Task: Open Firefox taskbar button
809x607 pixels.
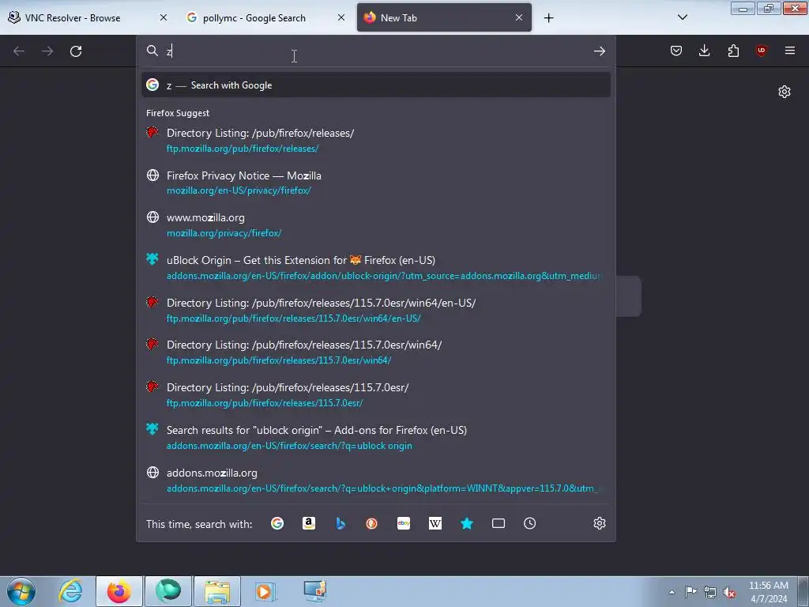Action: (x=119, y=591)
